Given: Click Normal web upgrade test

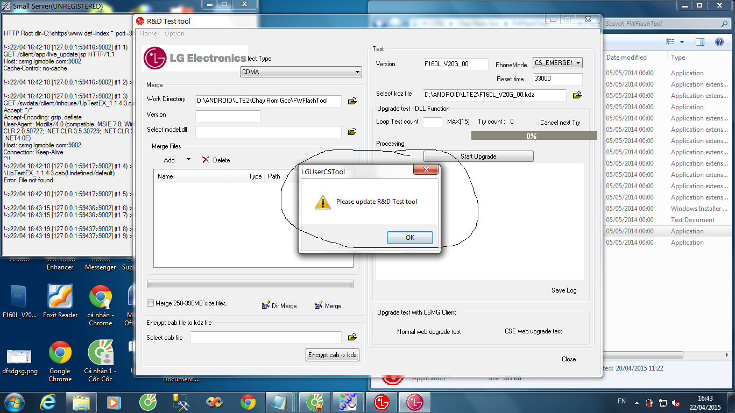Looking at the screenshot, I should point(429,332).
